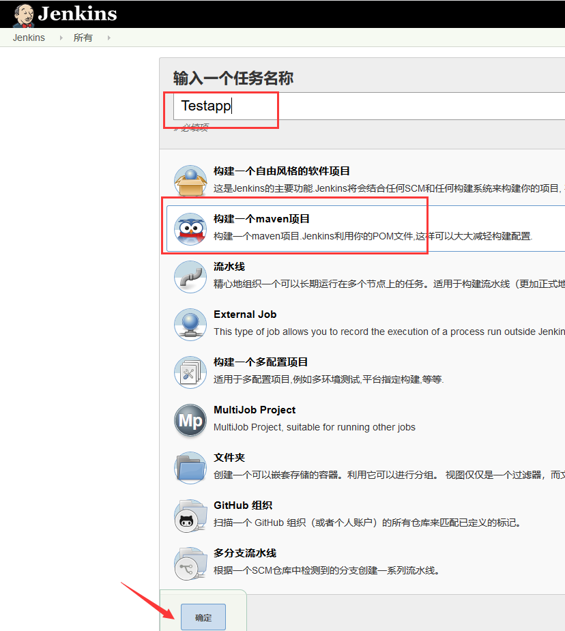Click the 输入一个任务名称 heading
The image size is (565, 631).
click(233, 78)
